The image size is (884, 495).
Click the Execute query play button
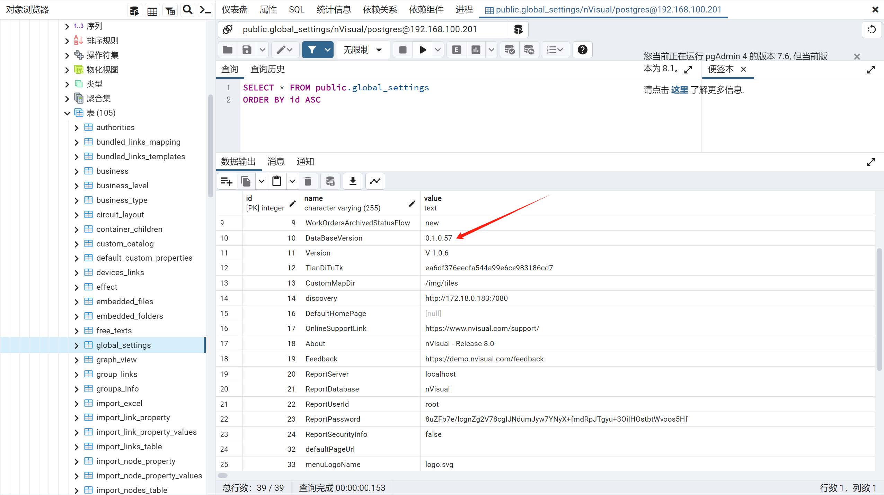[x=423, y=50]
